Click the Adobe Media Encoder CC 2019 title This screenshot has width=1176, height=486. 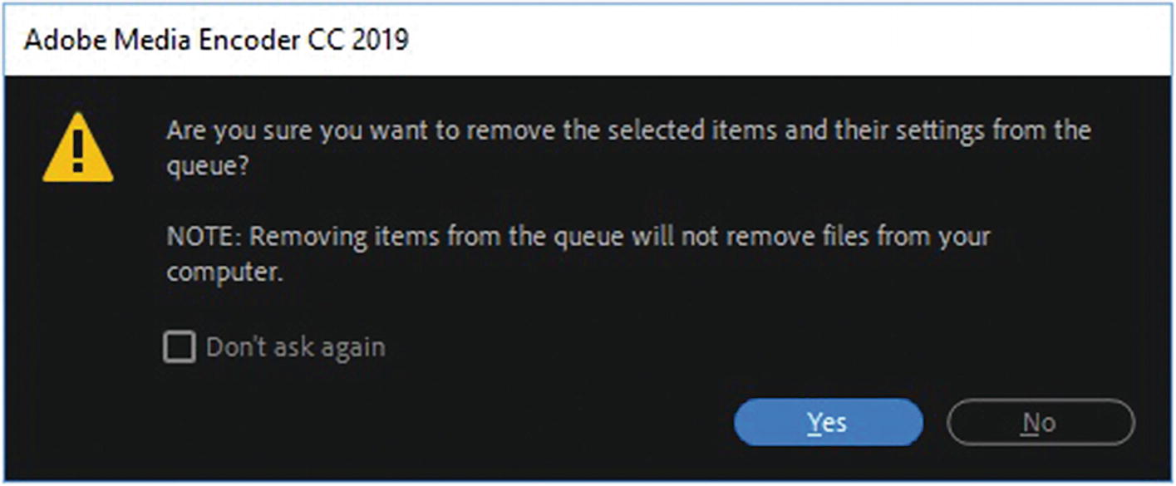pyautogui.click(x=216, y=40)
